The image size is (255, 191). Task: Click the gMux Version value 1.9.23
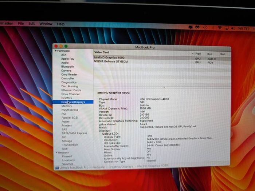143,124
